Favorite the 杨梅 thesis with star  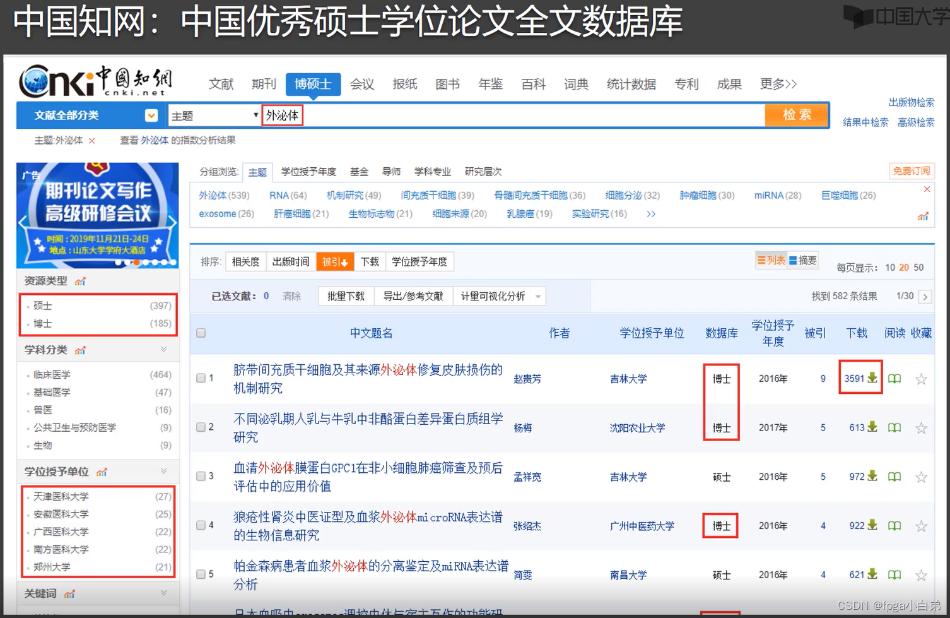tap(921, 428)
